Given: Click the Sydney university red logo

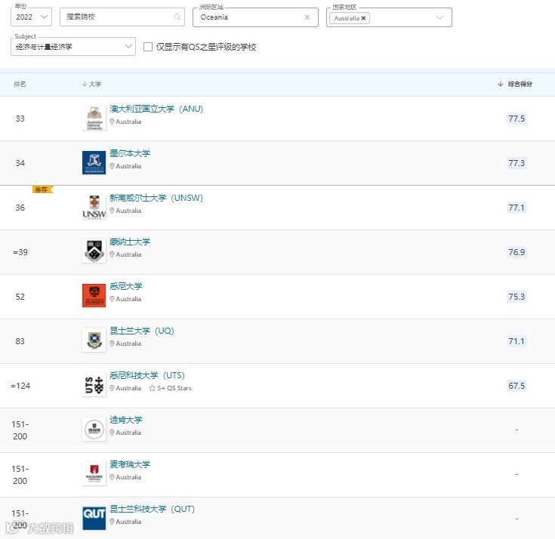Looking at the screenshot, I should (x=94, y=295).
